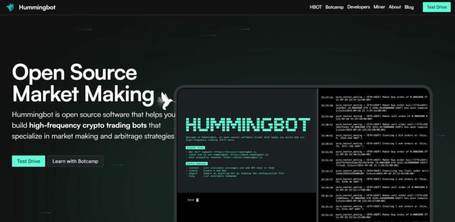Open the Developers navigation item
This screenshot has width=455, height=222.
pos(359,7)
